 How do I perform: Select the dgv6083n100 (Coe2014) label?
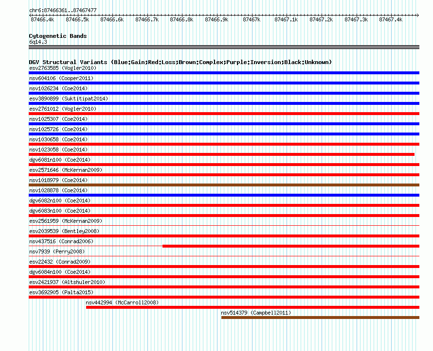click(60, 211)
